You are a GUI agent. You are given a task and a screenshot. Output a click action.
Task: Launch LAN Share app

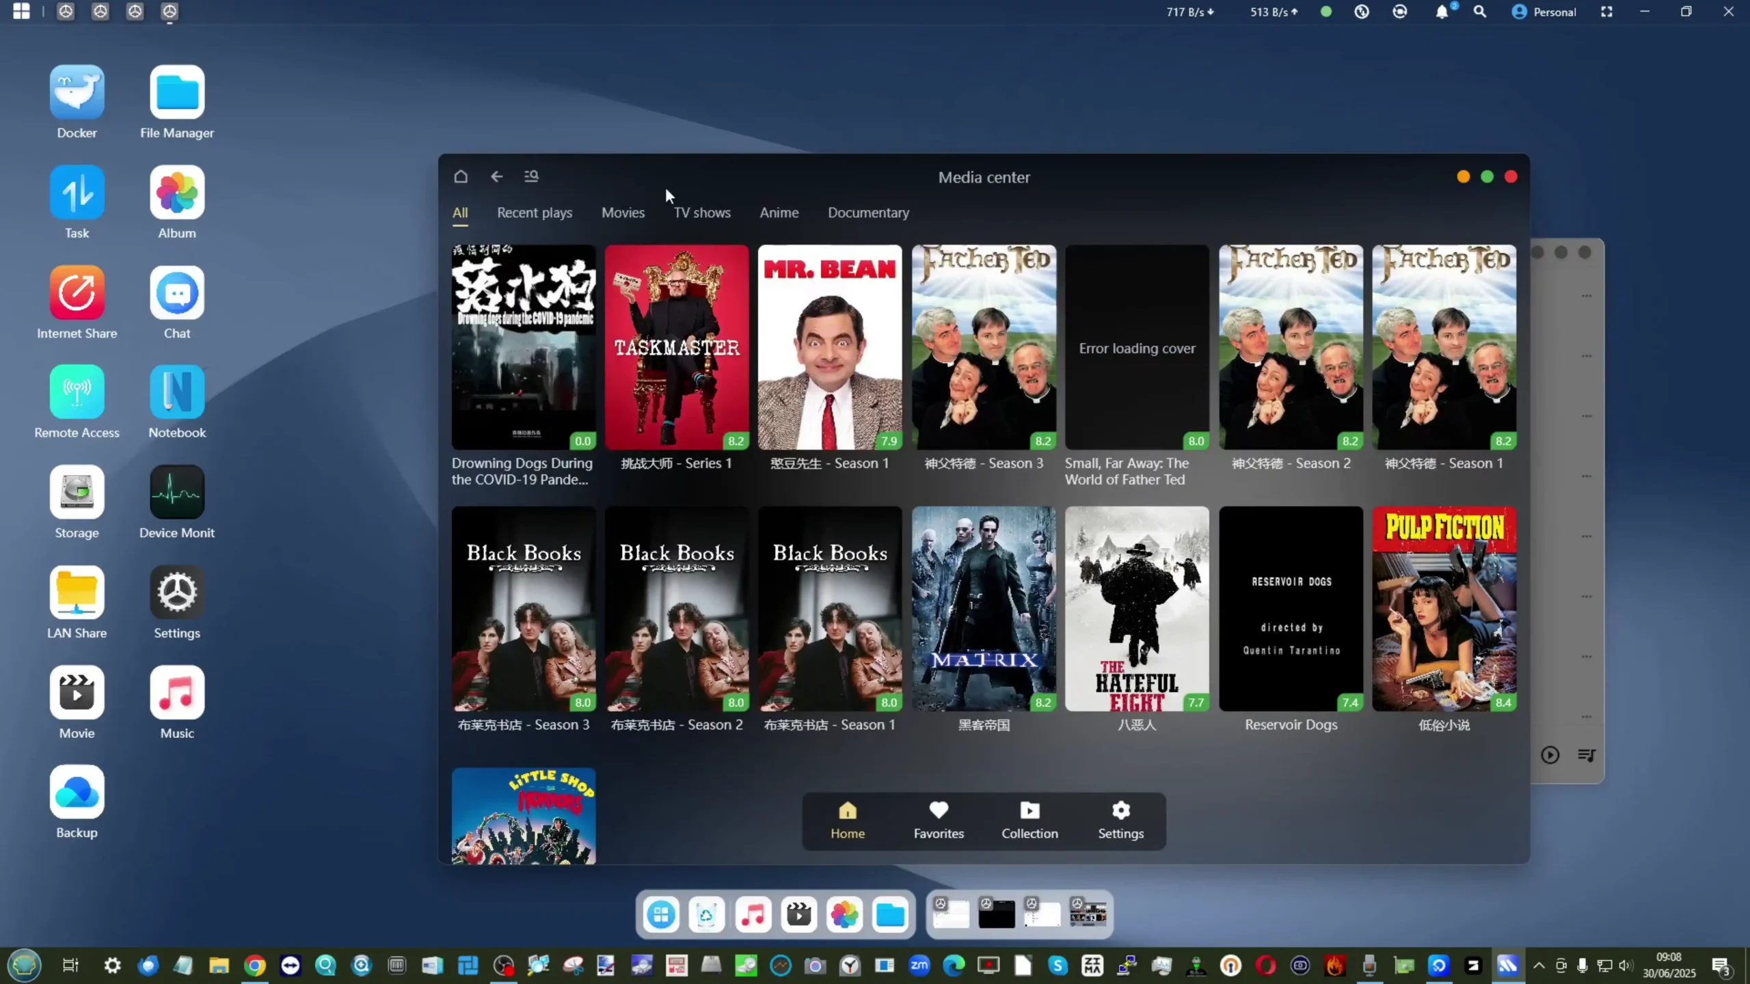(77, 592)
